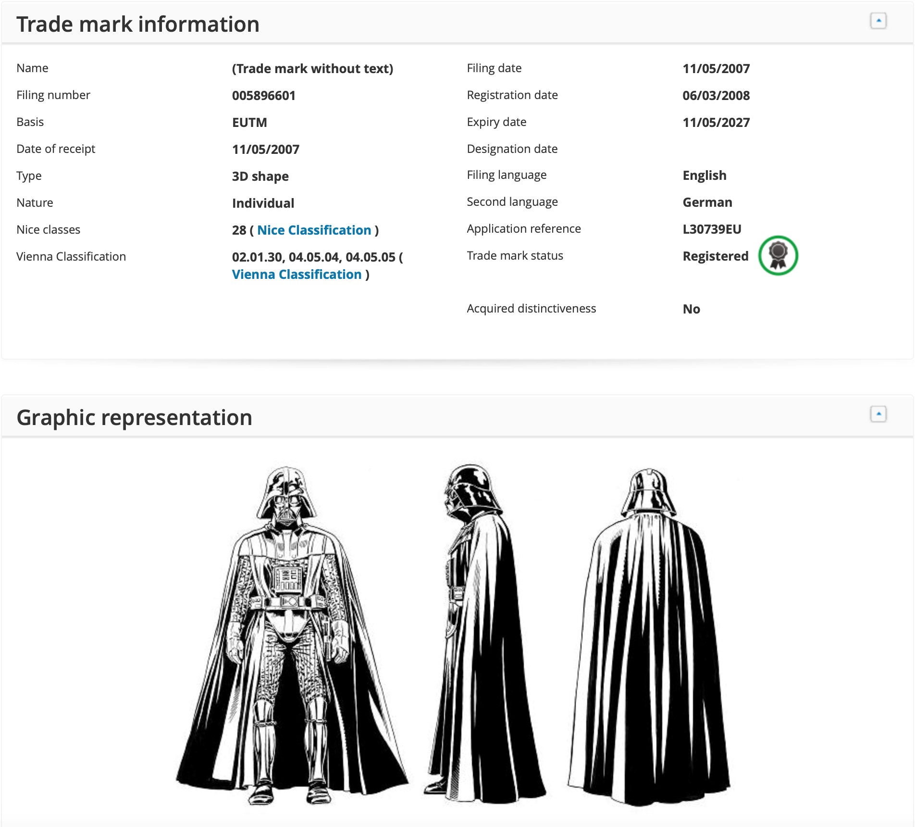Click the 3D shape type value
The image size is (915, 827).
[x=260, y=176]
